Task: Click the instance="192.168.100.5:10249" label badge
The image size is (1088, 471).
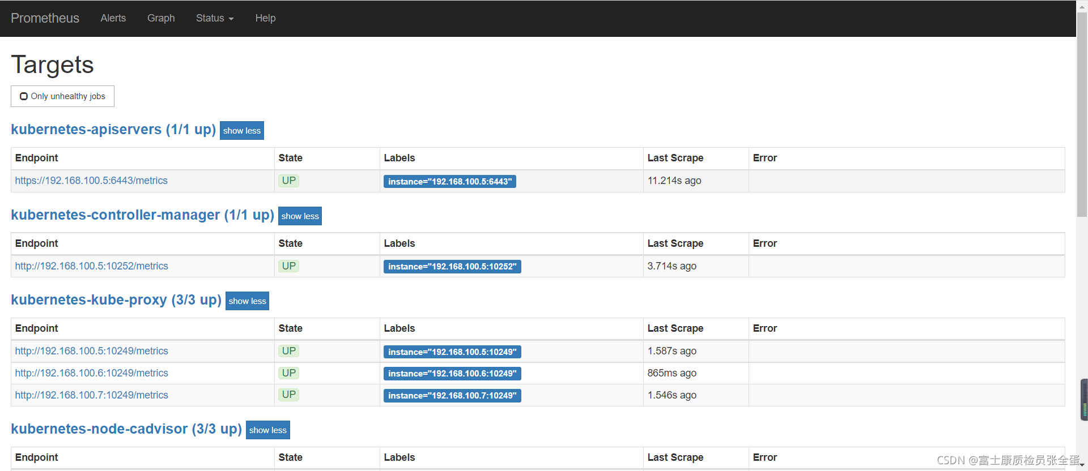Action: click(452, 352)
